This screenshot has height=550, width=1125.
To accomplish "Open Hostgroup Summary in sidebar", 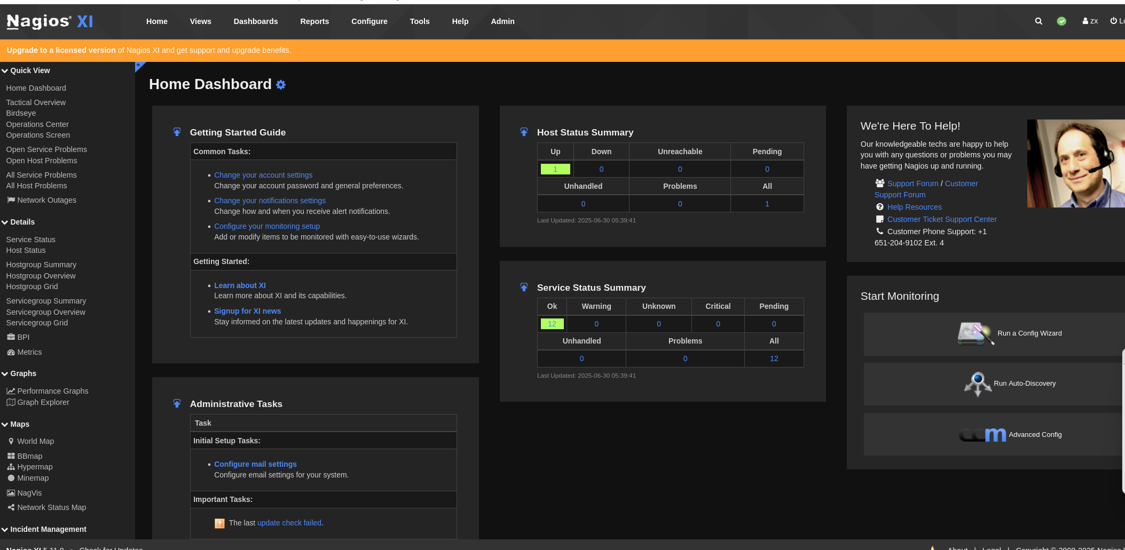I will coord(41,265).
